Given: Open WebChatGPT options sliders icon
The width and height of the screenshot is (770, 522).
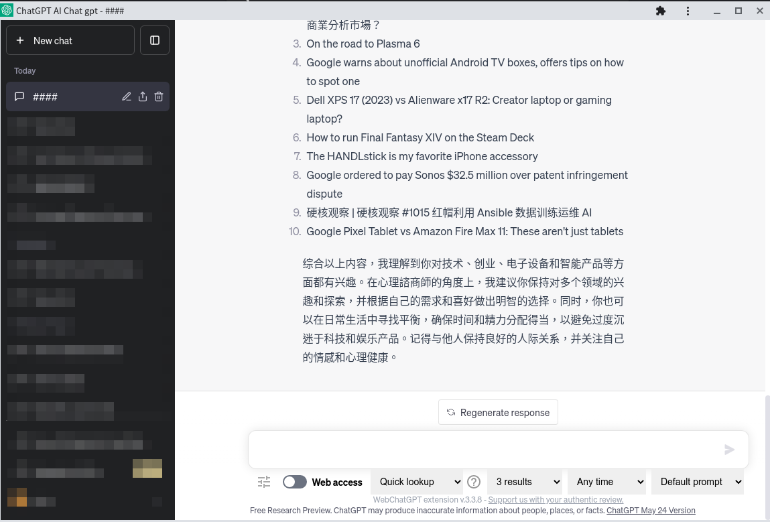Looking at the screenshot, I should (264, 482).
